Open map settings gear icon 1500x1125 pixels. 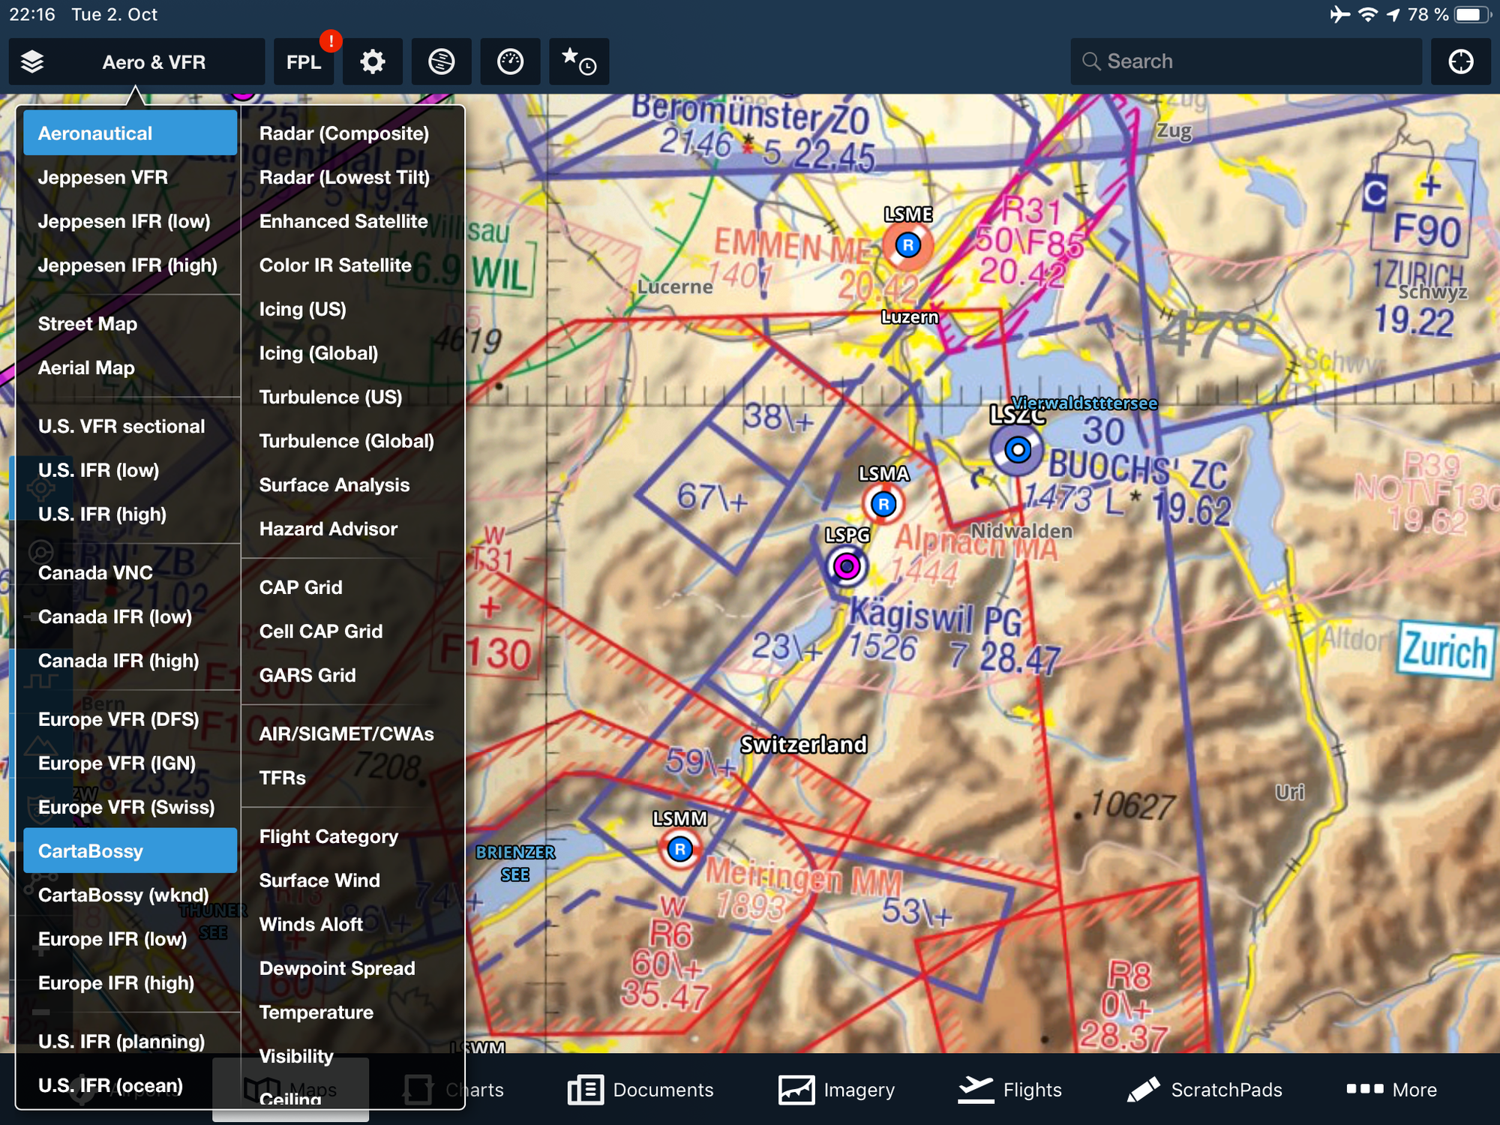click(372, 61)
